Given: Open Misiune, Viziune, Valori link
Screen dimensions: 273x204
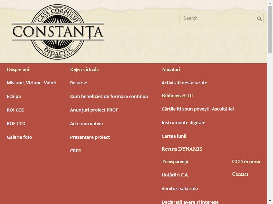Looking at the screenshot, I should (31, 83).
